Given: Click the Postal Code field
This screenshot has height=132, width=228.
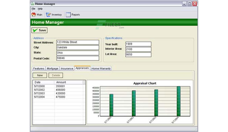Looking at the screenshot, I should [78, 58].
